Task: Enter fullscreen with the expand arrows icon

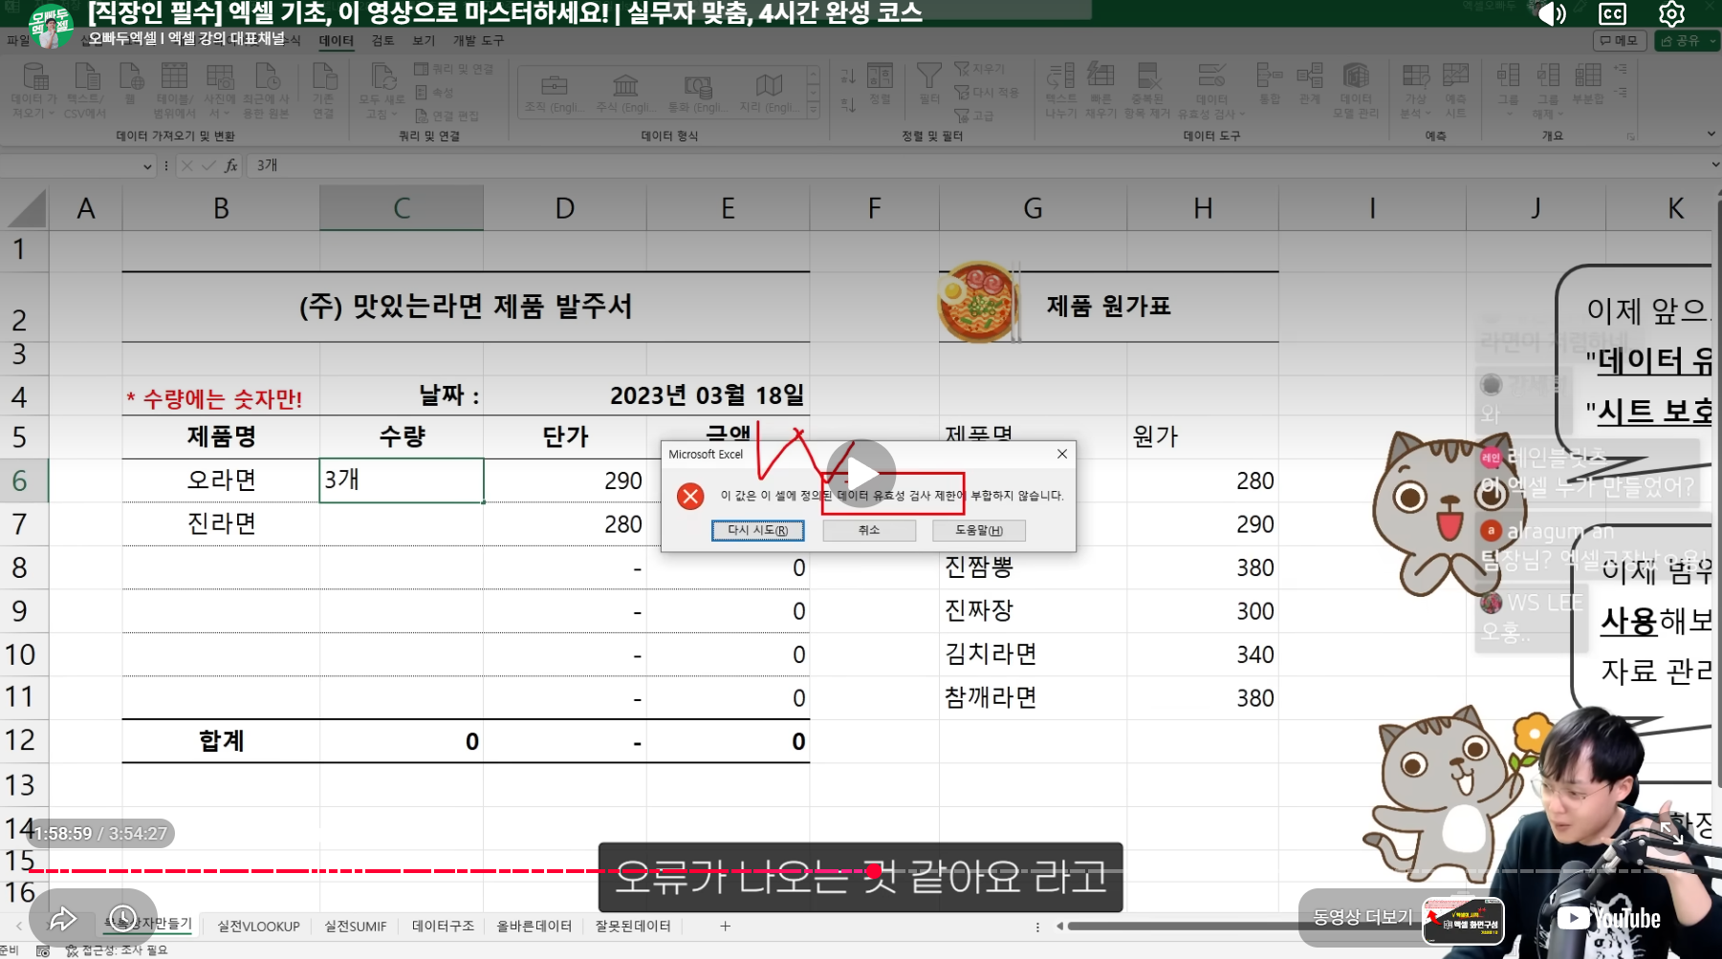Action: (1671, 832)
